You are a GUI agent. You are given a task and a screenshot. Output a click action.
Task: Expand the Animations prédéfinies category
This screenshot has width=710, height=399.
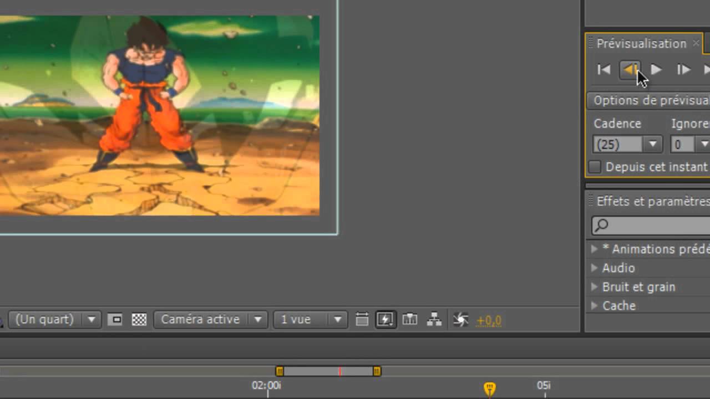(x=595, y=249)
